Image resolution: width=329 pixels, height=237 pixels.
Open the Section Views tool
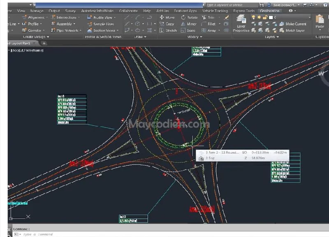pos(101,31)
